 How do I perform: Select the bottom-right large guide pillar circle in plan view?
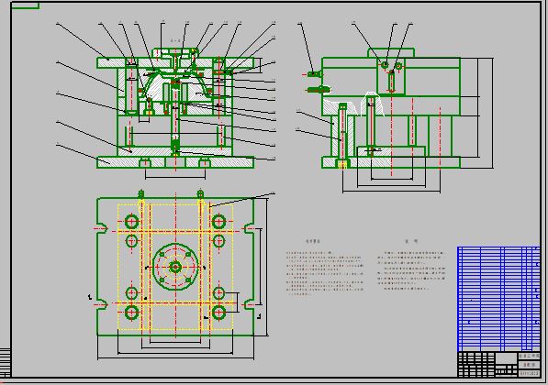click(x=218, y=313)
